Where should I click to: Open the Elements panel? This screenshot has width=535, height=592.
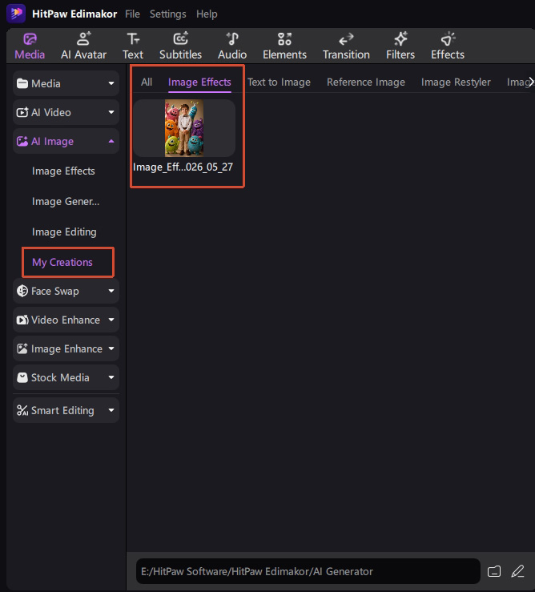click(x=284, y=46)
